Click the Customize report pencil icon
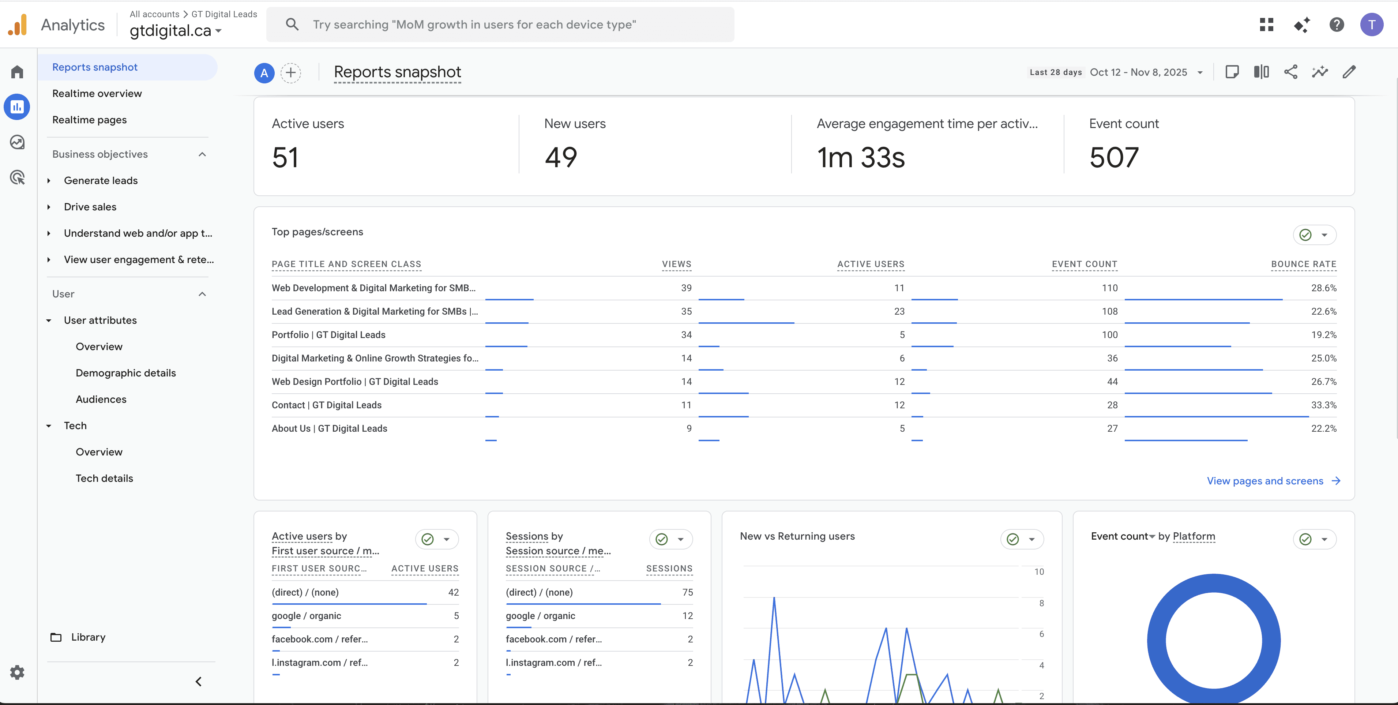Image resolution: width=1398 pixels, height=705 pixels. 1349,72
